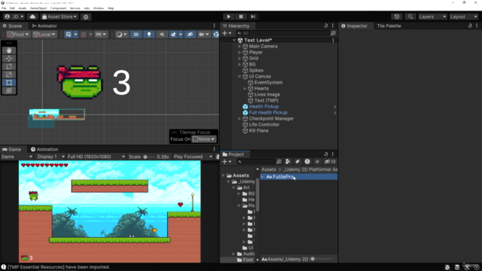Open scene picker icon in Hierarchy search bar
The image size is (482, 271).
pos(333,33)
